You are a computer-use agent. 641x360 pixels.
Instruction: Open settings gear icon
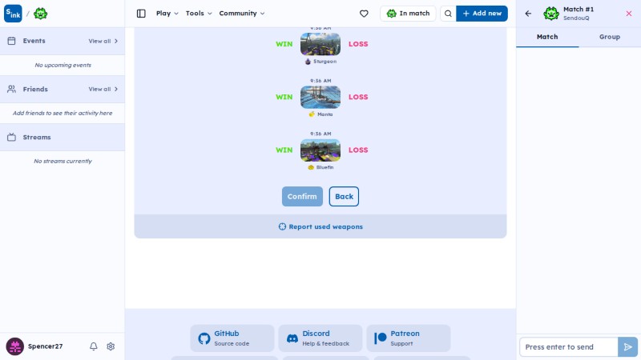click(111, 346)
